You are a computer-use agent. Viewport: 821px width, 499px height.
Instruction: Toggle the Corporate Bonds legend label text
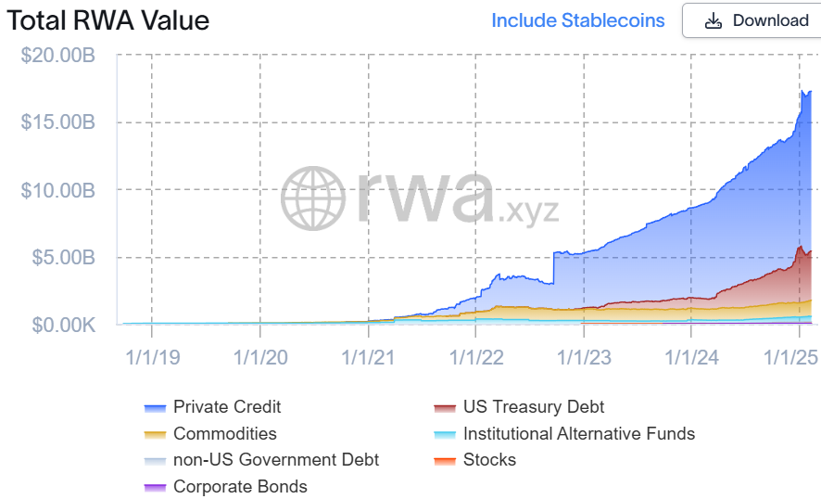240,487
